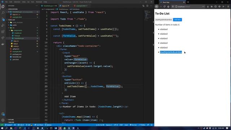Click the Live Share status bar button

39,125
